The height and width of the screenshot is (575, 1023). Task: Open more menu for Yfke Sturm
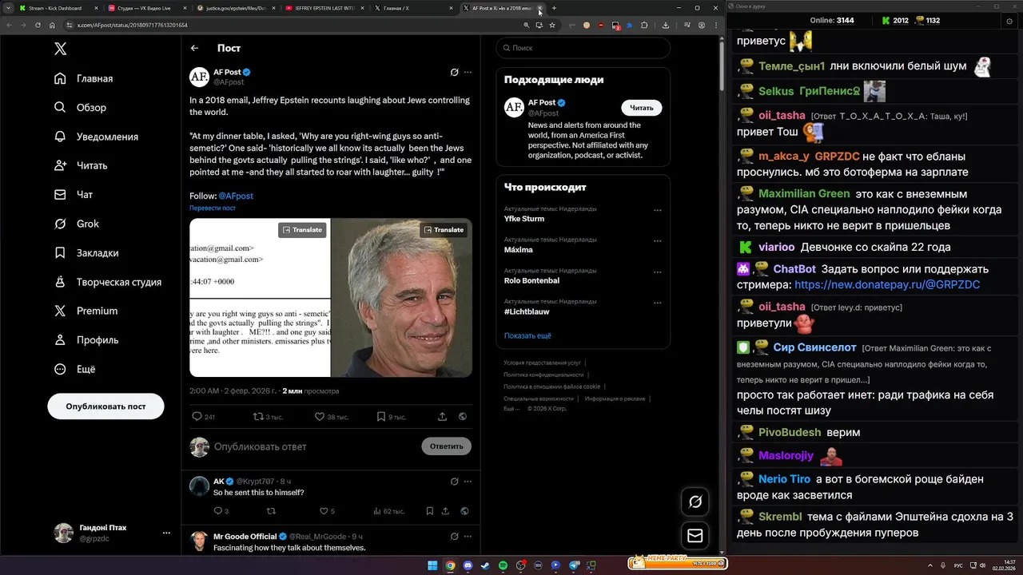[658, 211]
